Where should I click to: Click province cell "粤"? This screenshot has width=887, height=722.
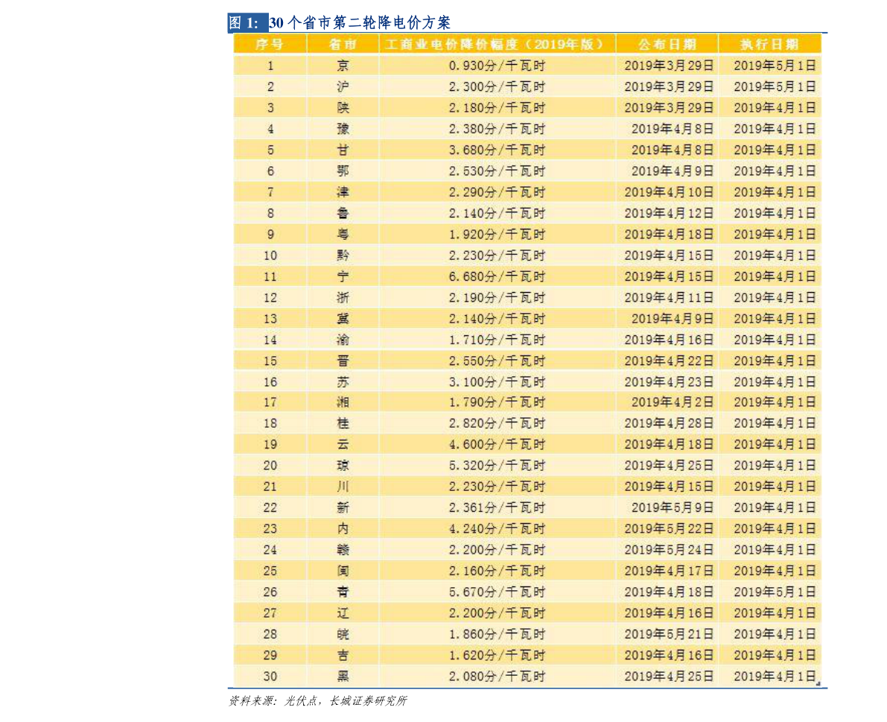click(343, 234)
